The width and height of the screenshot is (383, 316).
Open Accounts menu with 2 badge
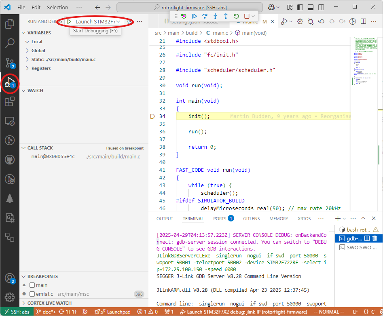[x=10, y=278]
